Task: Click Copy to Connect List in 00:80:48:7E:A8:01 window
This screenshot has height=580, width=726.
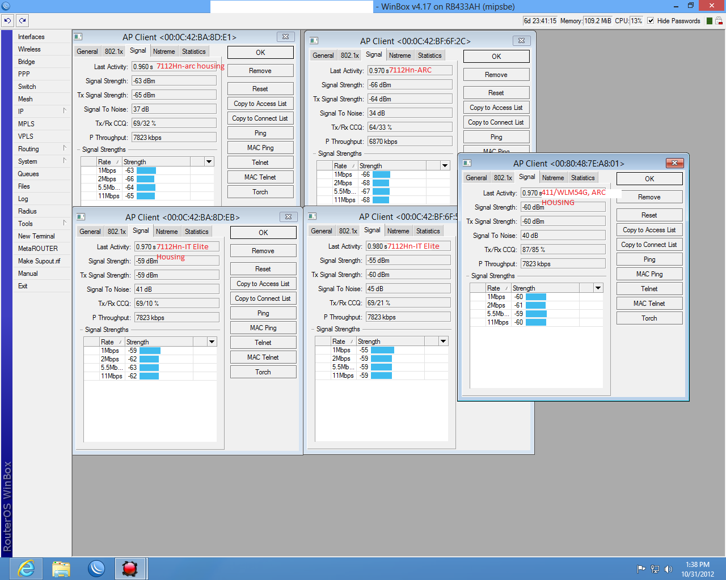Action: pyautogui.click(x=649, y=245)
